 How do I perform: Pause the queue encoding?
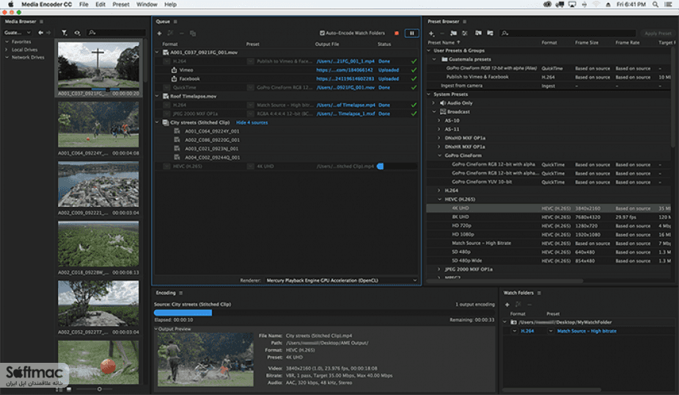pos(412,33)
